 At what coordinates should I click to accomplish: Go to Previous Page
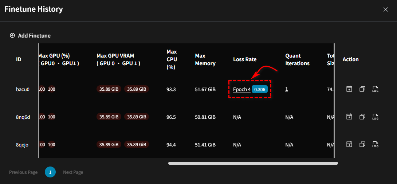coord(23,172)
